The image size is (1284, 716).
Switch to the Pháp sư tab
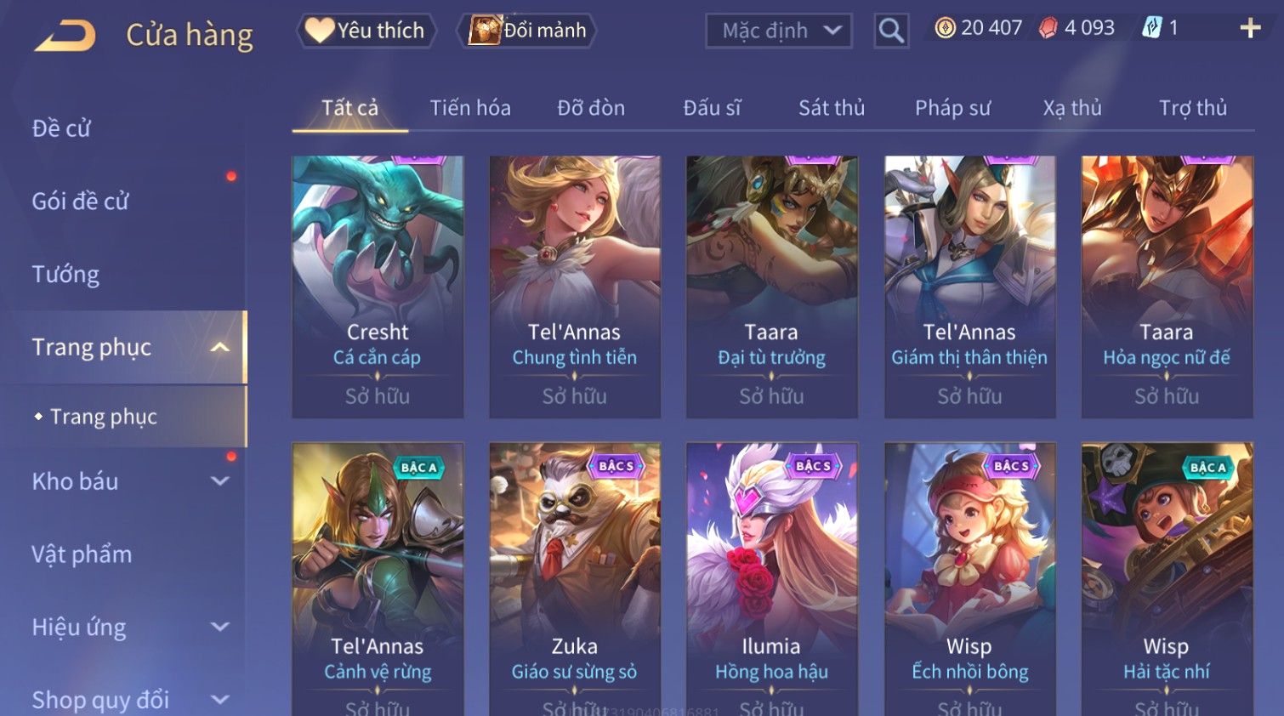click(x=952, y=108)
